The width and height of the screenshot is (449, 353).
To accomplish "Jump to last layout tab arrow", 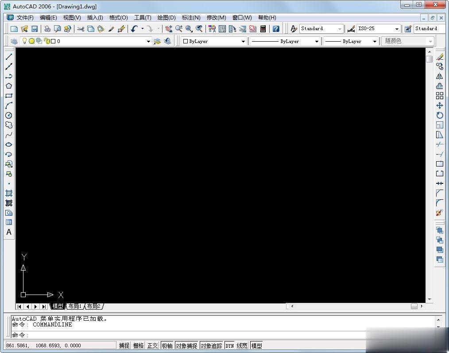I will tap(44, 306).
